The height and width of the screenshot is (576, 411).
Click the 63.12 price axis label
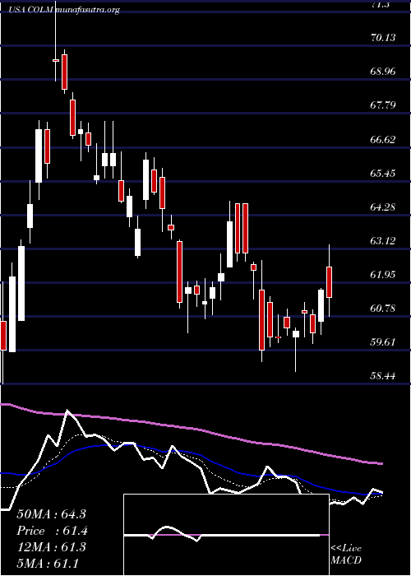[383, 241]
